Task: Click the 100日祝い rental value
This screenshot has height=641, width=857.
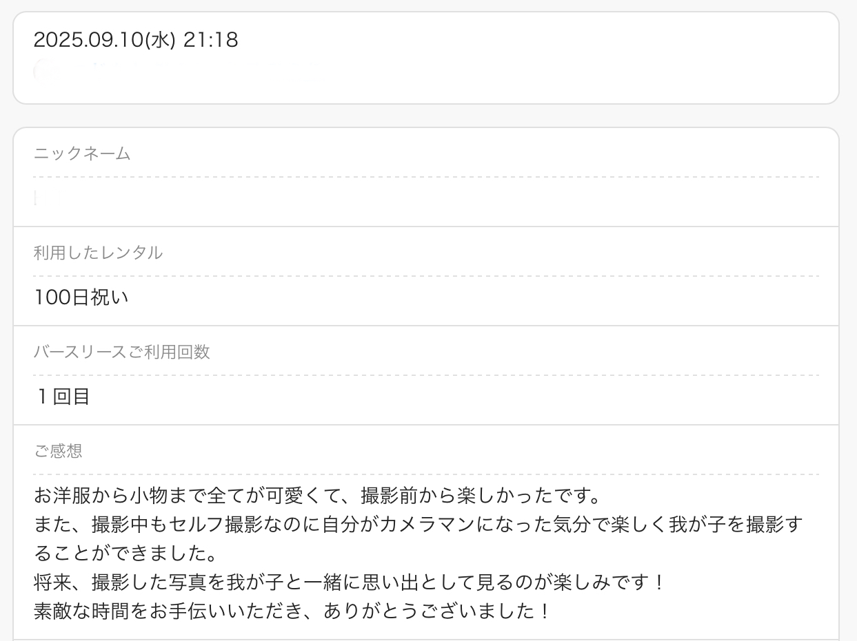Action: pyautogui.click(x=81, y=297)
